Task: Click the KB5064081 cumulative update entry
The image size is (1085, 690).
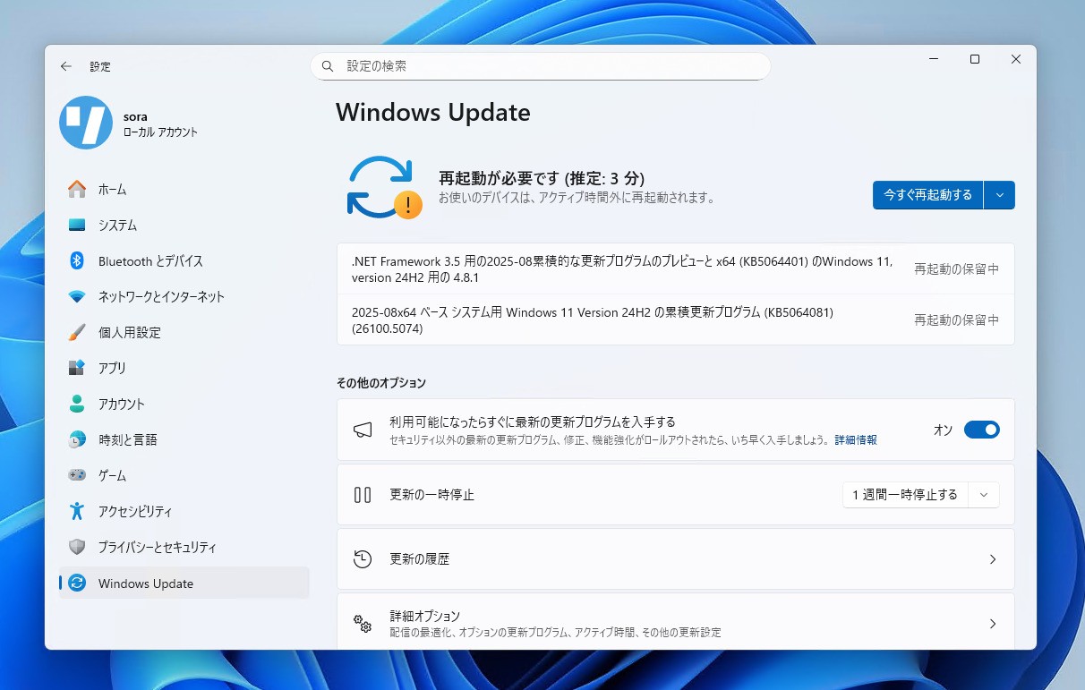Action: [675, 319]
